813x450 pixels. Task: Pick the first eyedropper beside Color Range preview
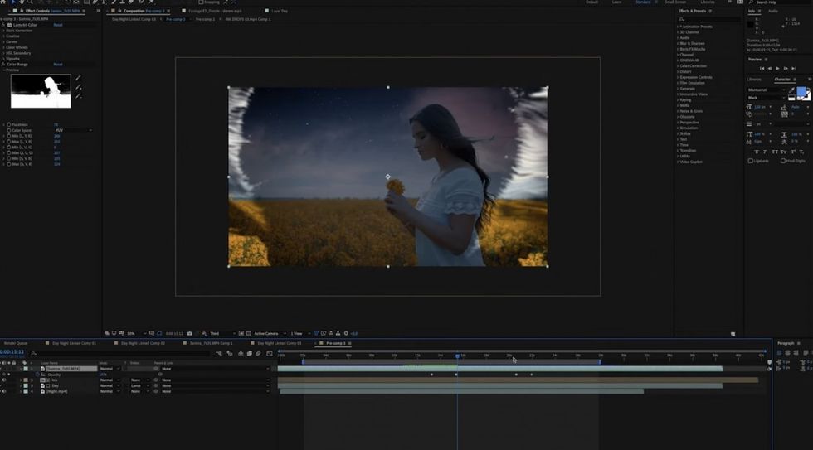(x=78, y=78)
